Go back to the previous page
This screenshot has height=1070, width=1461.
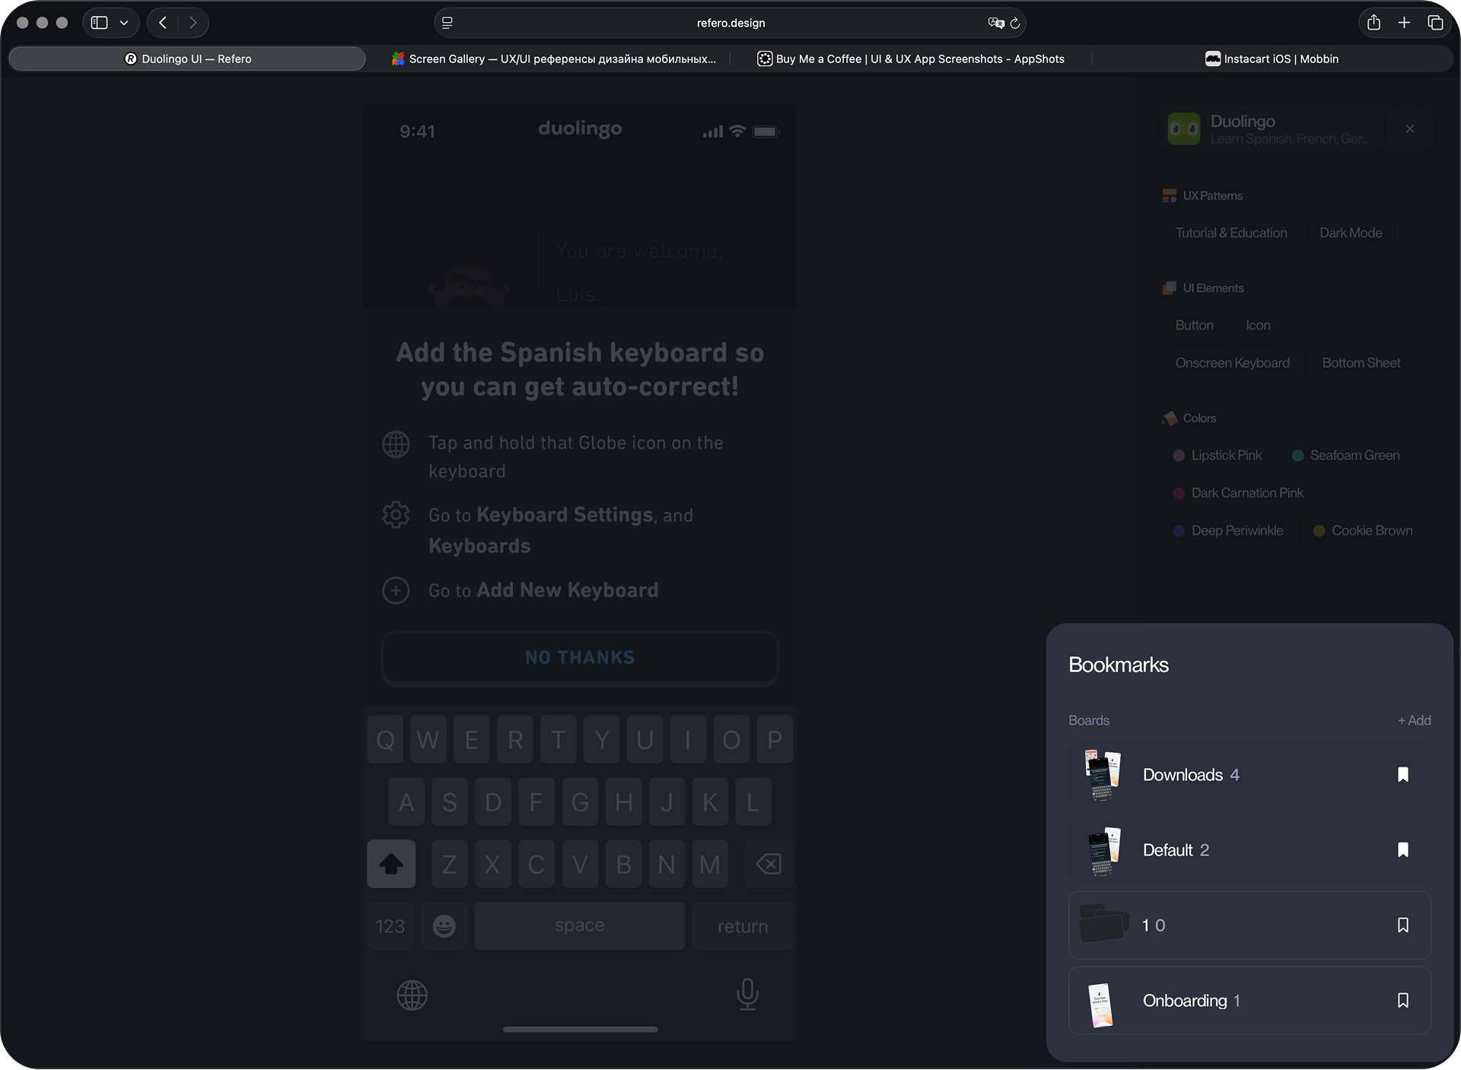[163, 23]
